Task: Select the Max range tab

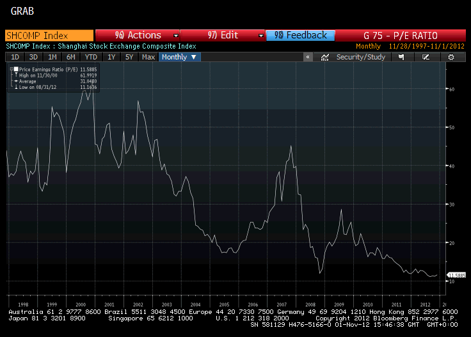Action: pyautogui.click(x=148, y=57)
